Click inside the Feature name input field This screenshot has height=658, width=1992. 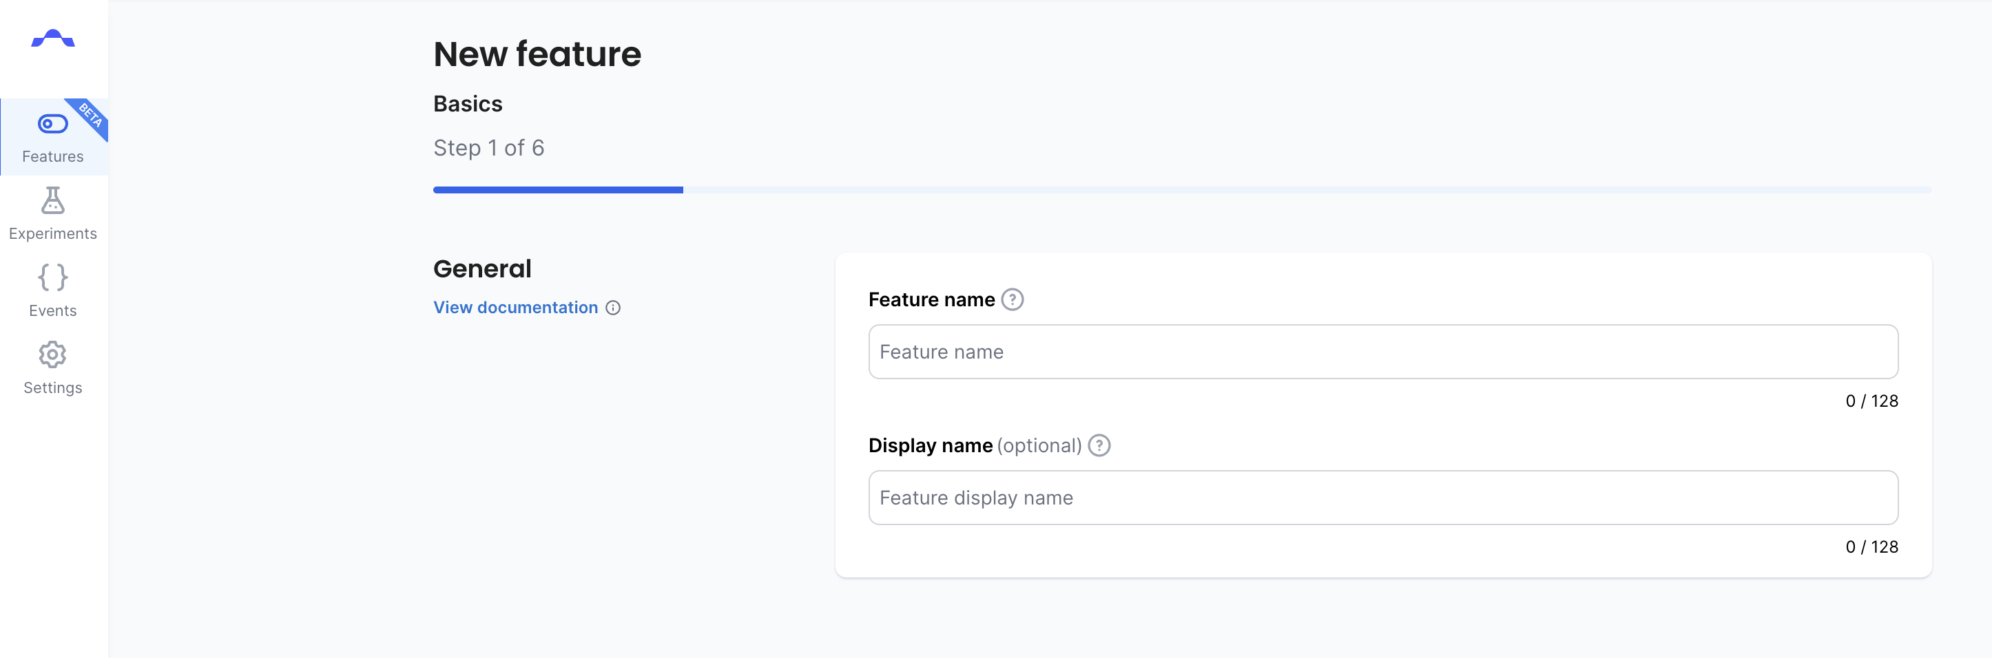(1382, 352)
